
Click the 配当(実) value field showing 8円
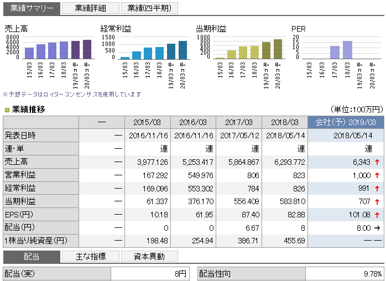point(149,274)
